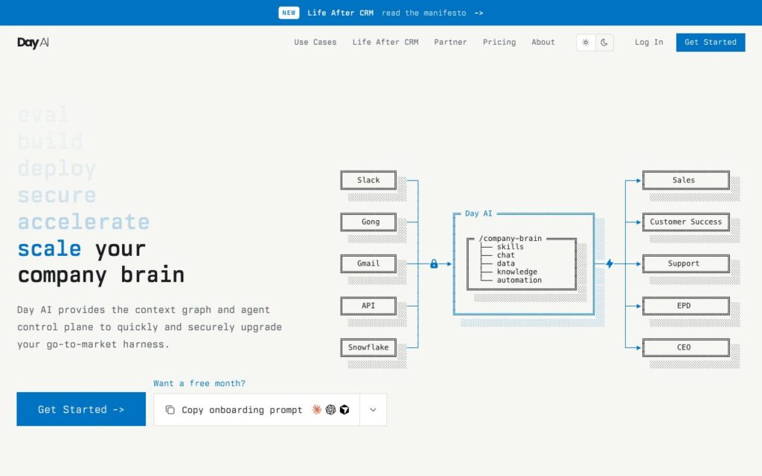
Task: Click the OpenAI knot icon
Action: pyautogui.click(x=330, y=410)
